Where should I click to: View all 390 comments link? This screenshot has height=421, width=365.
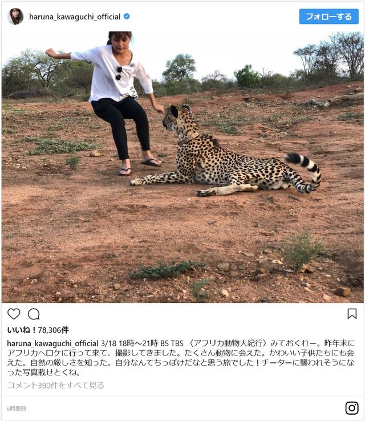[x=55, y=385]
